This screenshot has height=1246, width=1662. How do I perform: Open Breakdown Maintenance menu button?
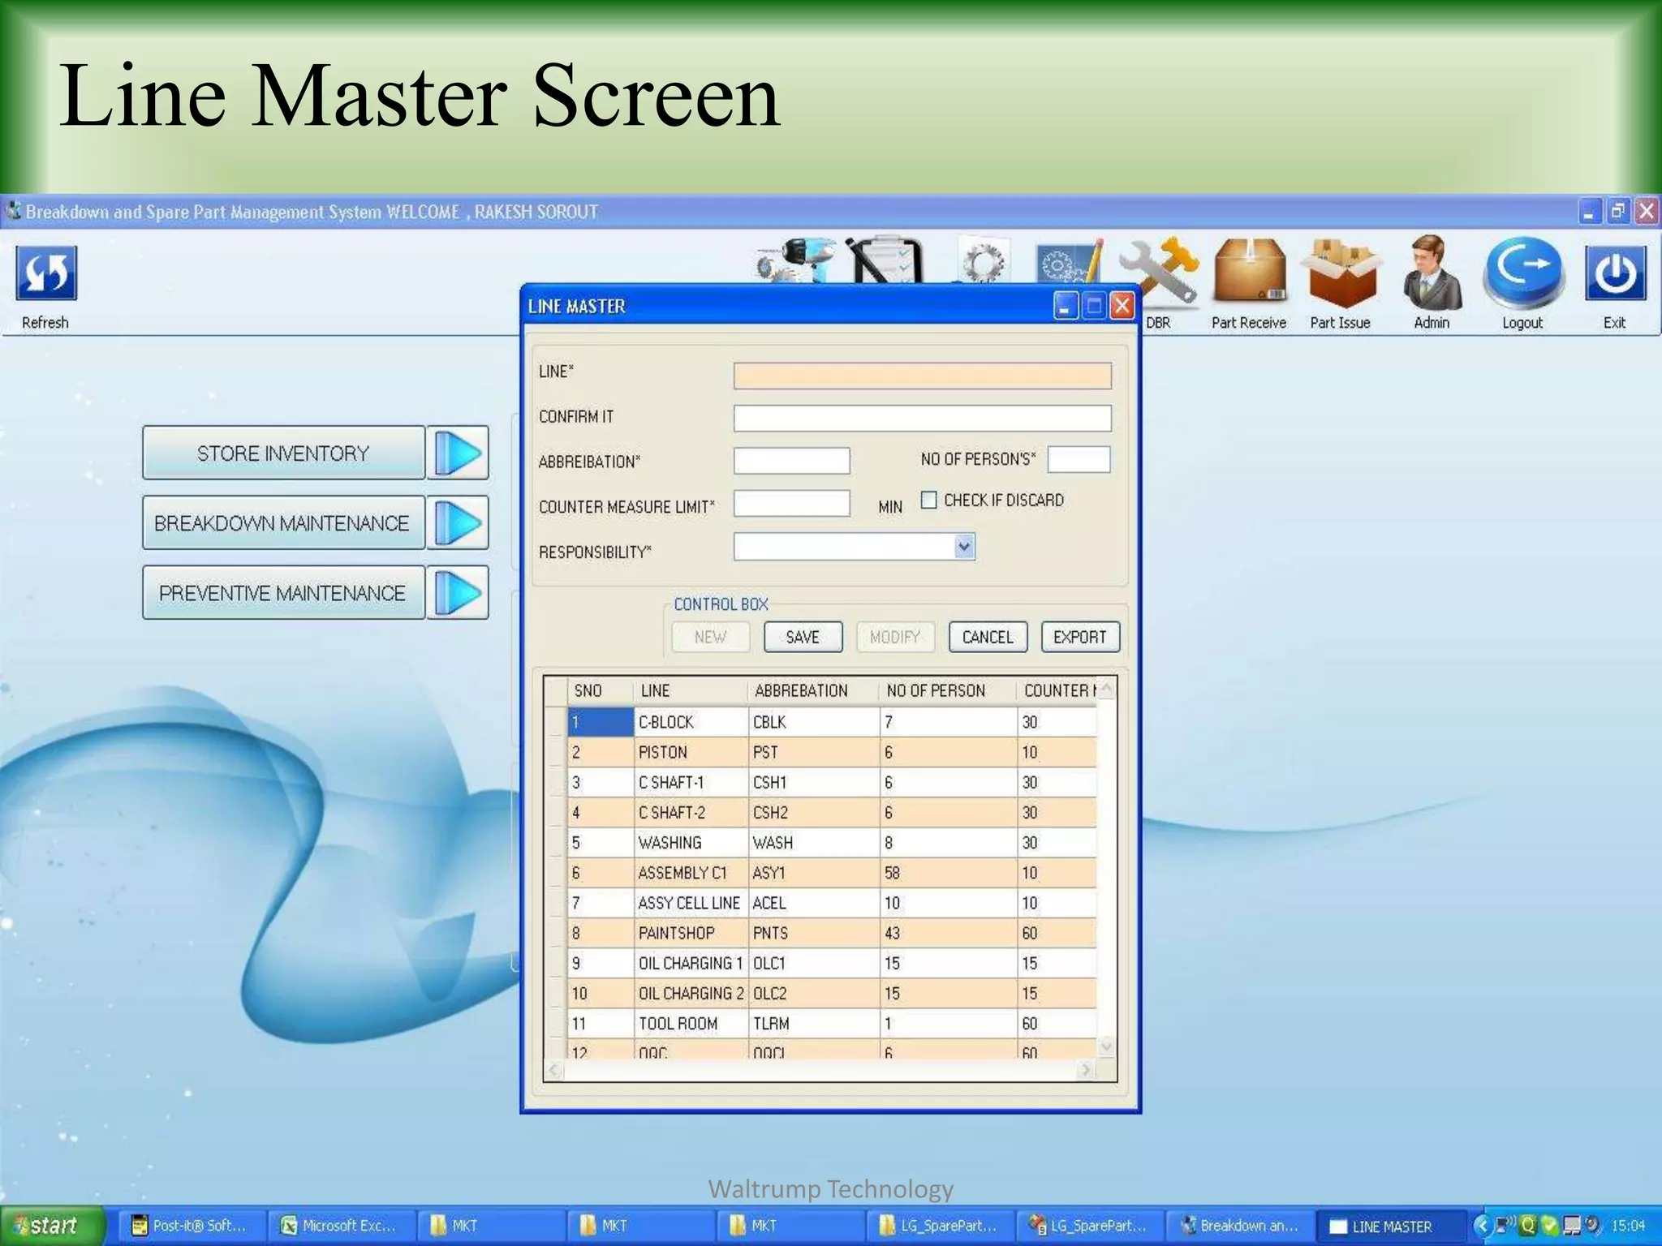(283, 523)
